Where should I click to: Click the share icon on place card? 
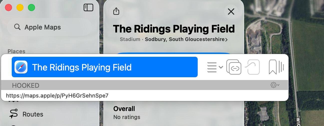tap(116, 11)
